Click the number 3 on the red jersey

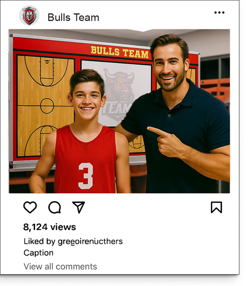click(86, 176)
